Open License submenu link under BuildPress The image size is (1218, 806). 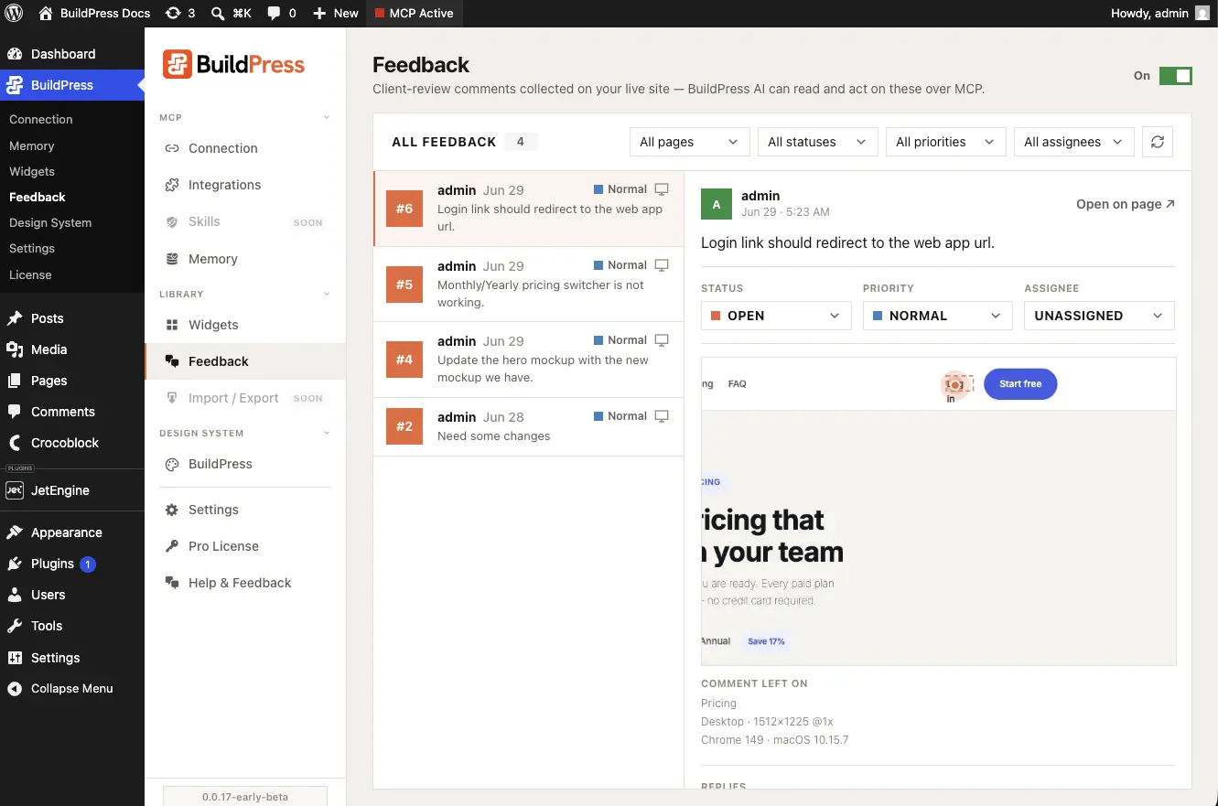point(30,274)
